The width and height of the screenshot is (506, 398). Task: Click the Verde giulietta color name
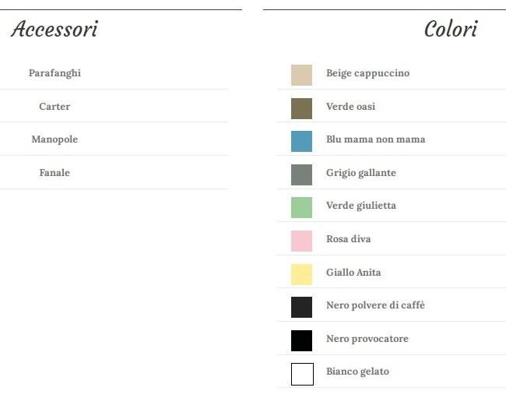point(360,206)
